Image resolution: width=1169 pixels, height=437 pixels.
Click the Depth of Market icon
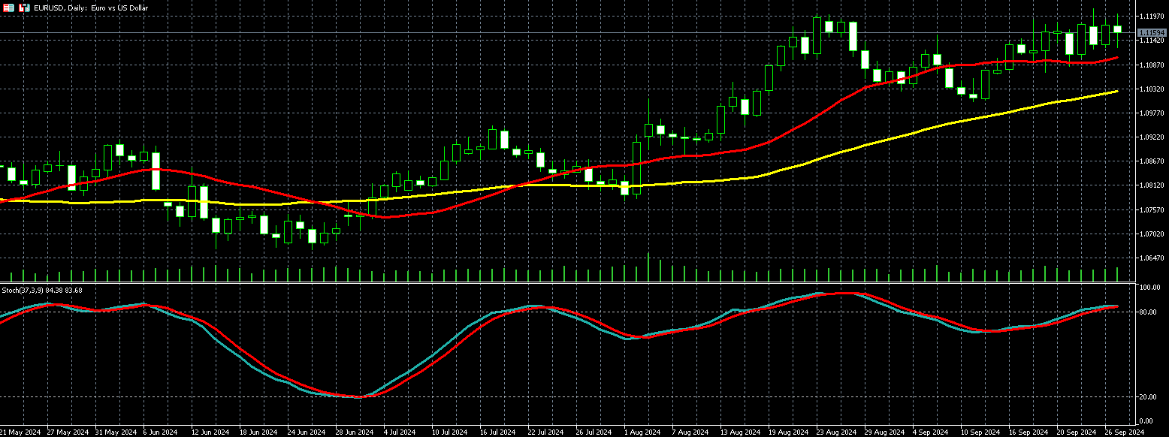tap(10, 8)
